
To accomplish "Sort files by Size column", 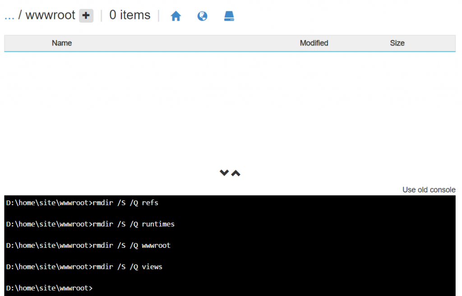I will tap(397, 43).
